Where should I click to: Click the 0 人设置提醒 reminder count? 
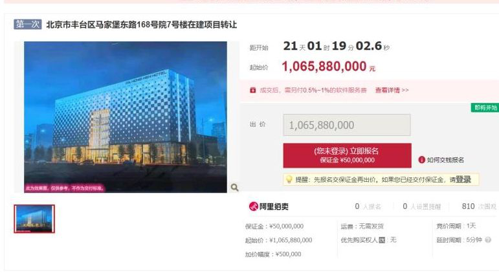tap(422, 206)
